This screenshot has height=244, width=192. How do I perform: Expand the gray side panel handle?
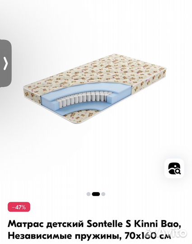tap(5, 63)
